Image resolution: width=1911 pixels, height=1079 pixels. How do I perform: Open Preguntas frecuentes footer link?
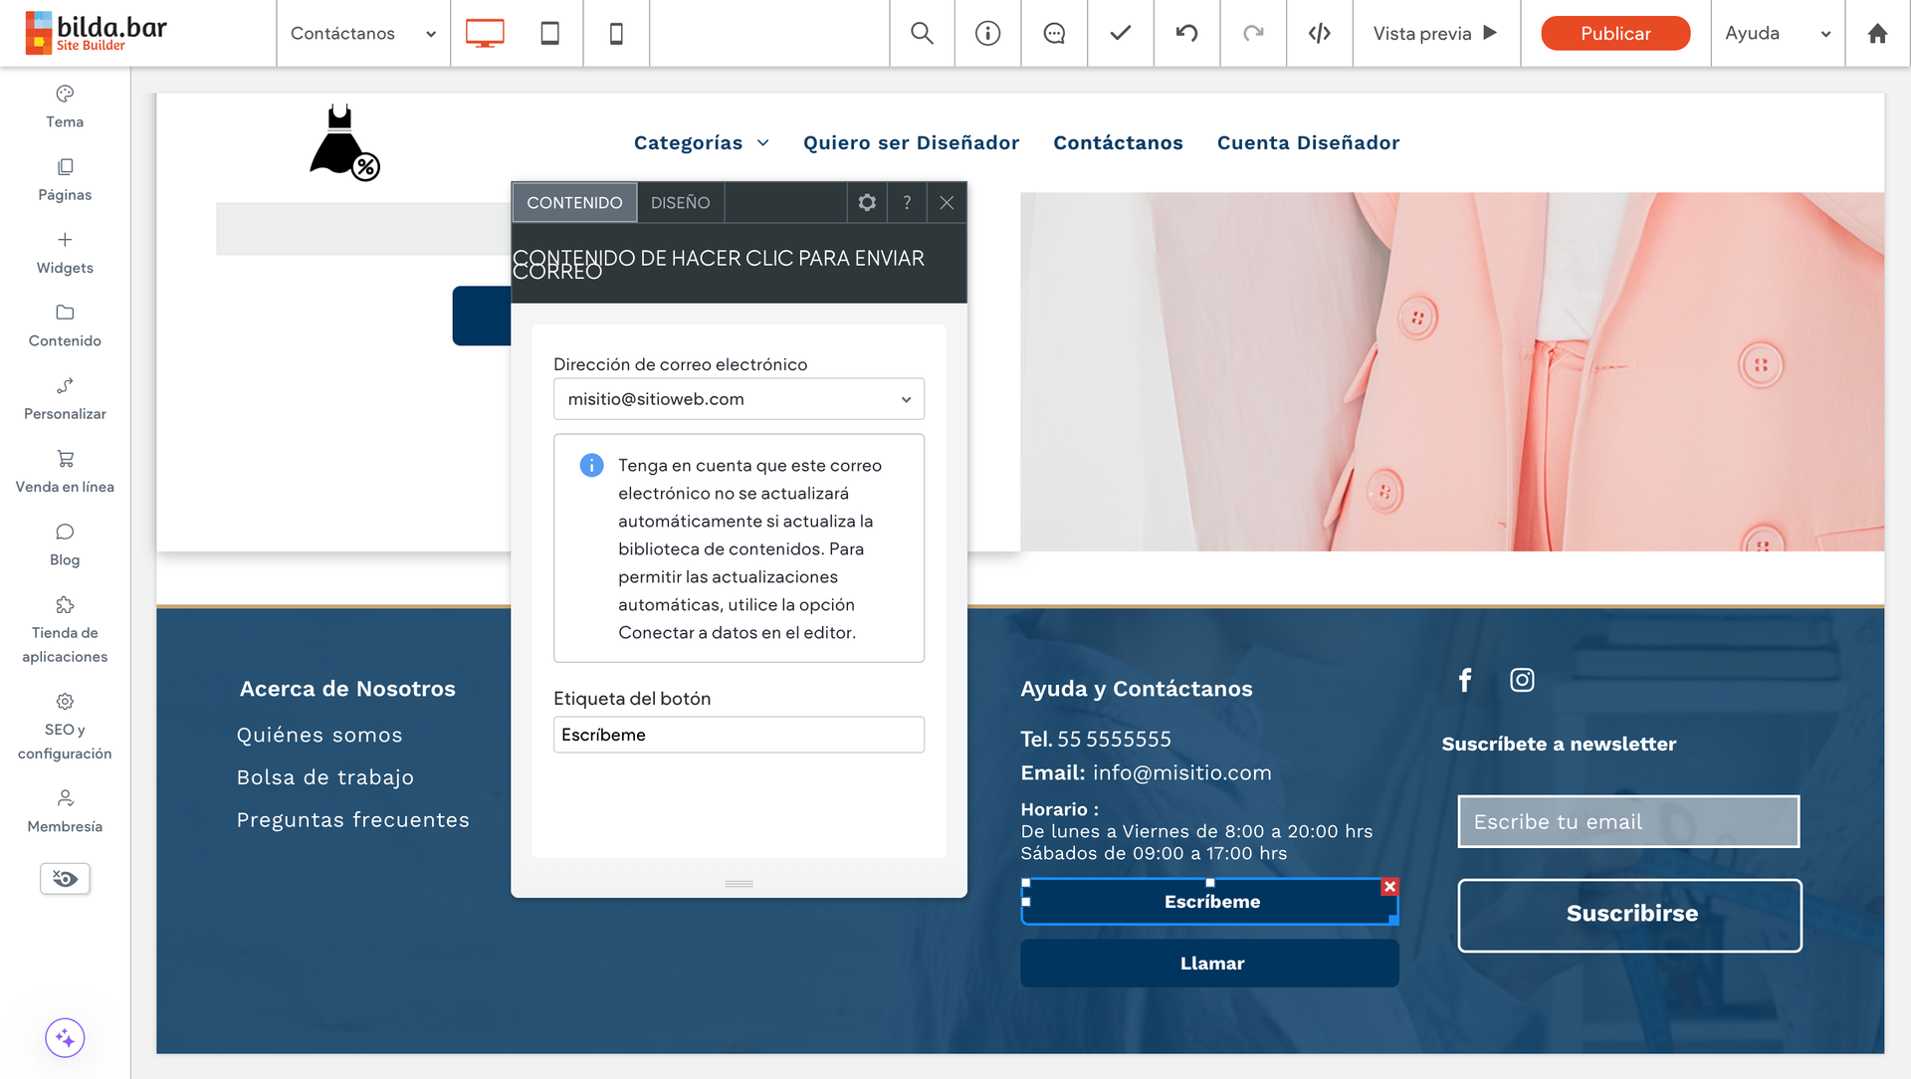(x=352, y=820)
